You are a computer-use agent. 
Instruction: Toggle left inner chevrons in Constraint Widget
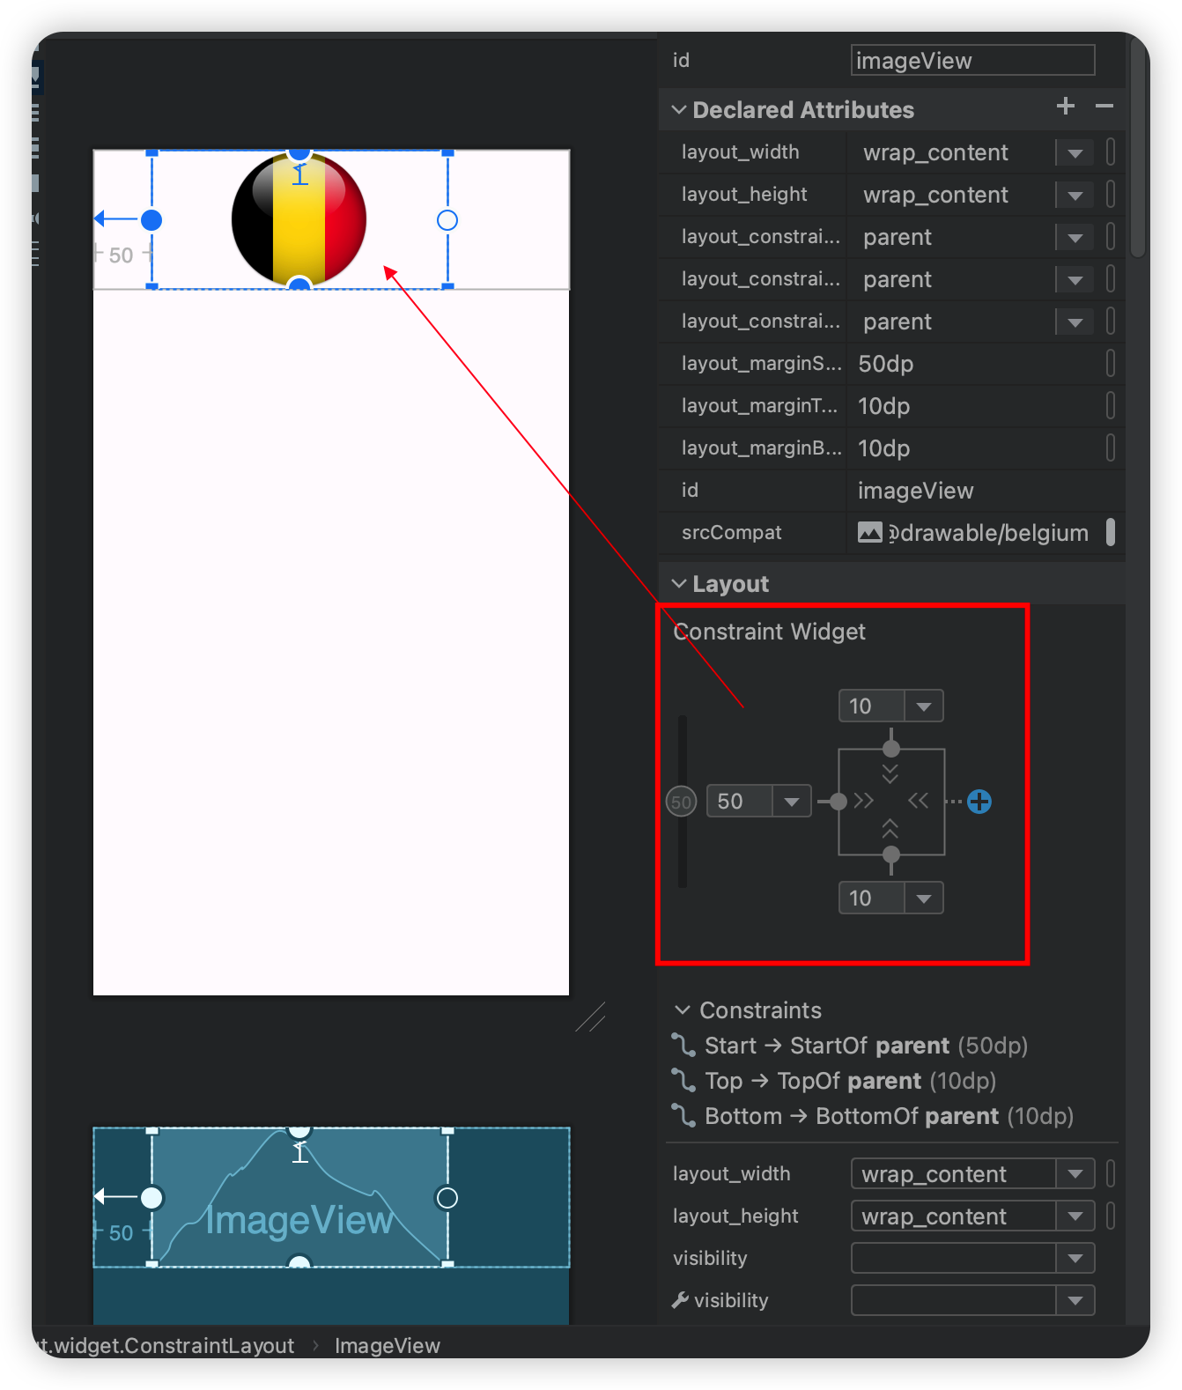coord(864,801)
